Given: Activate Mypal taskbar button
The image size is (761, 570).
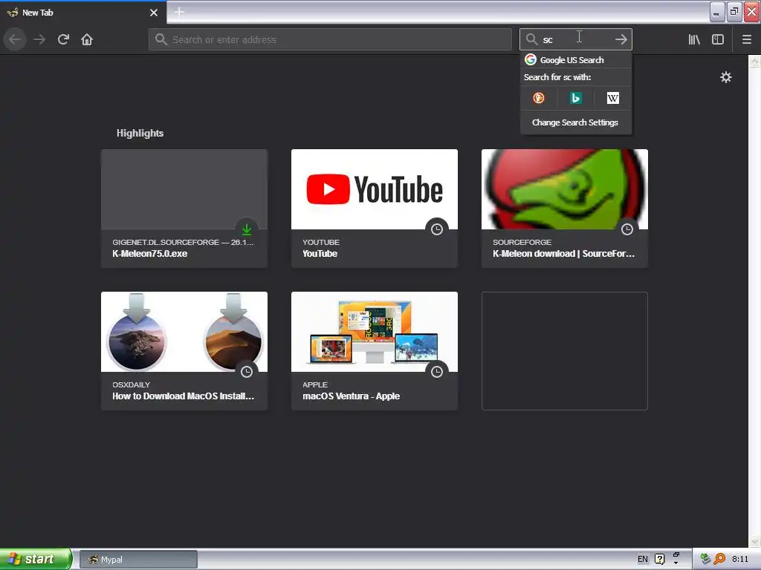Looking at the screenshot, I should (138, 560).
